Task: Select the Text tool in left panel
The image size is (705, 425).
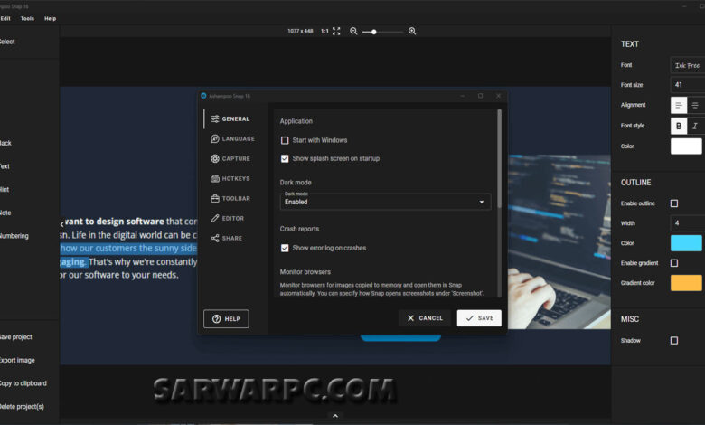Action: (x=5, y=166)
